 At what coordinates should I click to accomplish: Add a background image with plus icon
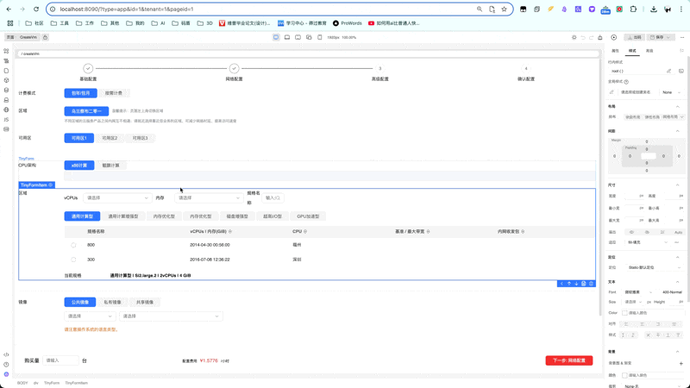[x=681, y=363]
